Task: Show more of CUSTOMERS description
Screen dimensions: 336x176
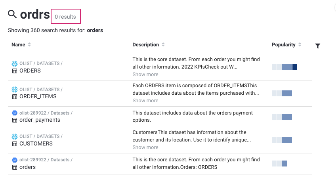Action: pos(145,147)
